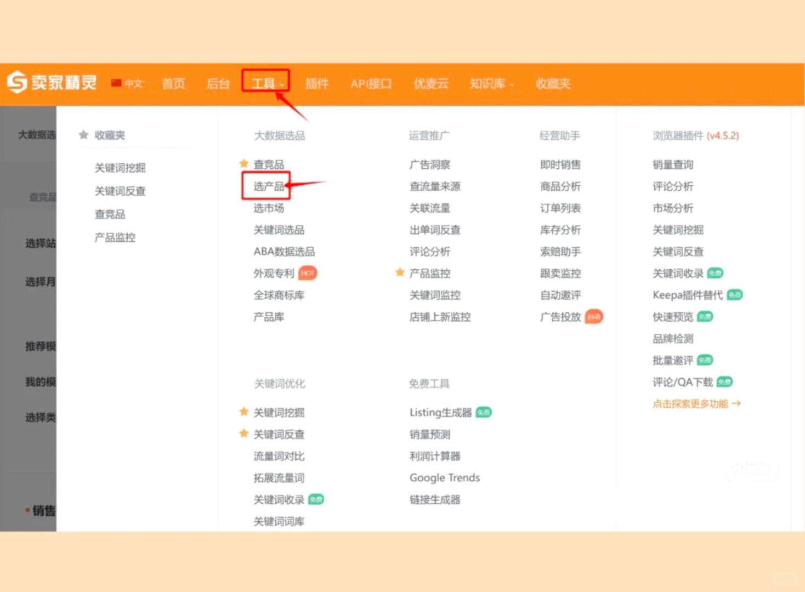
Task: Open 销量查询 under 浏览器插件
Action: pyautogui.click(x=673, y=164)
